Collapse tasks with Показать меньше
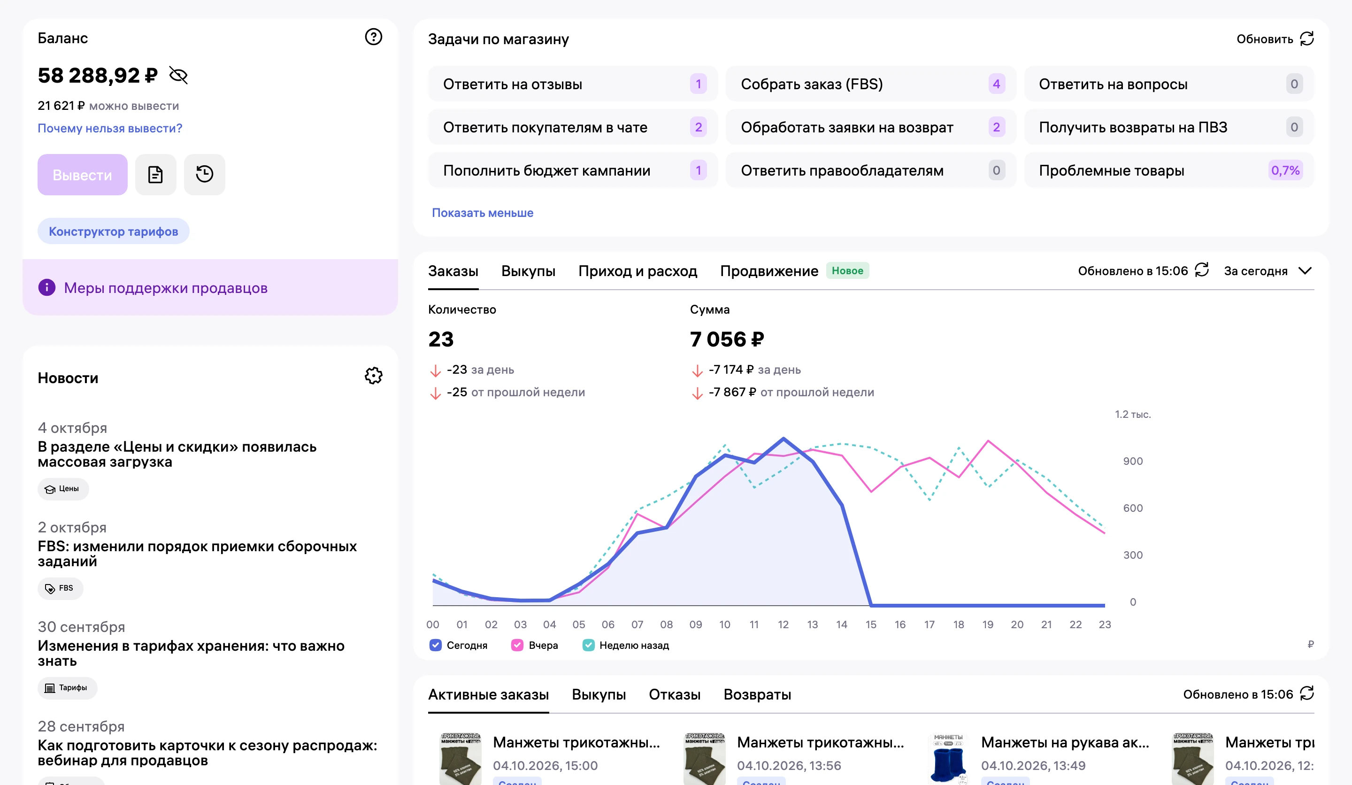Screen dimensions: 1352x785 click(x=482, y=213)
